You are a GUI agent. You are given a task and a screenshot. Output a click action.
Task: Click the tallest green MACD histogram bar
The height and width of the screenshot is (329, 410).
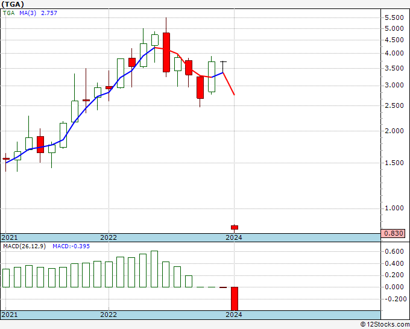[154, 269]
